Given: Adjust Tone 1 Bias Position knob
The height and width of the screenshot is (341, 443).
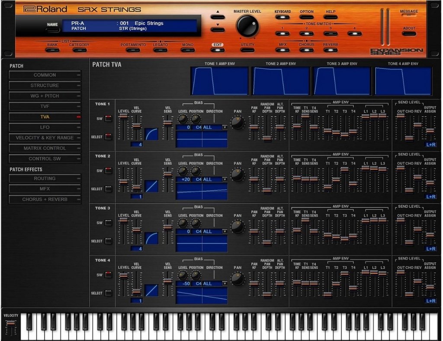Looking at the screenshot, I should click(x=196, y=119).
